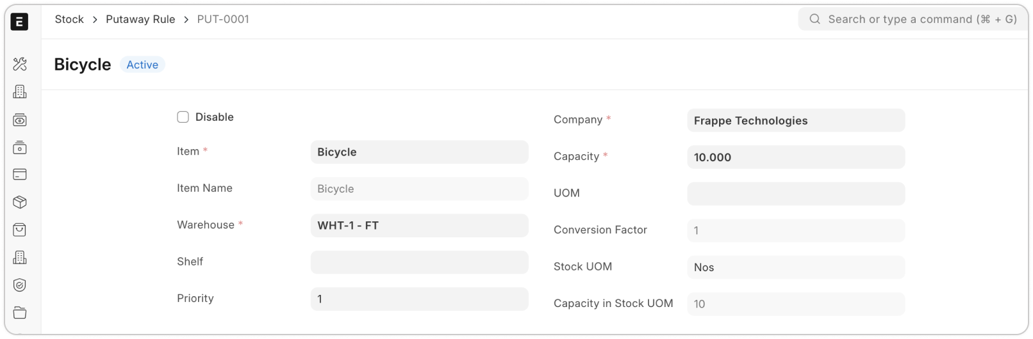
Task: Click the Active status badge
Action: pos(142,65)
